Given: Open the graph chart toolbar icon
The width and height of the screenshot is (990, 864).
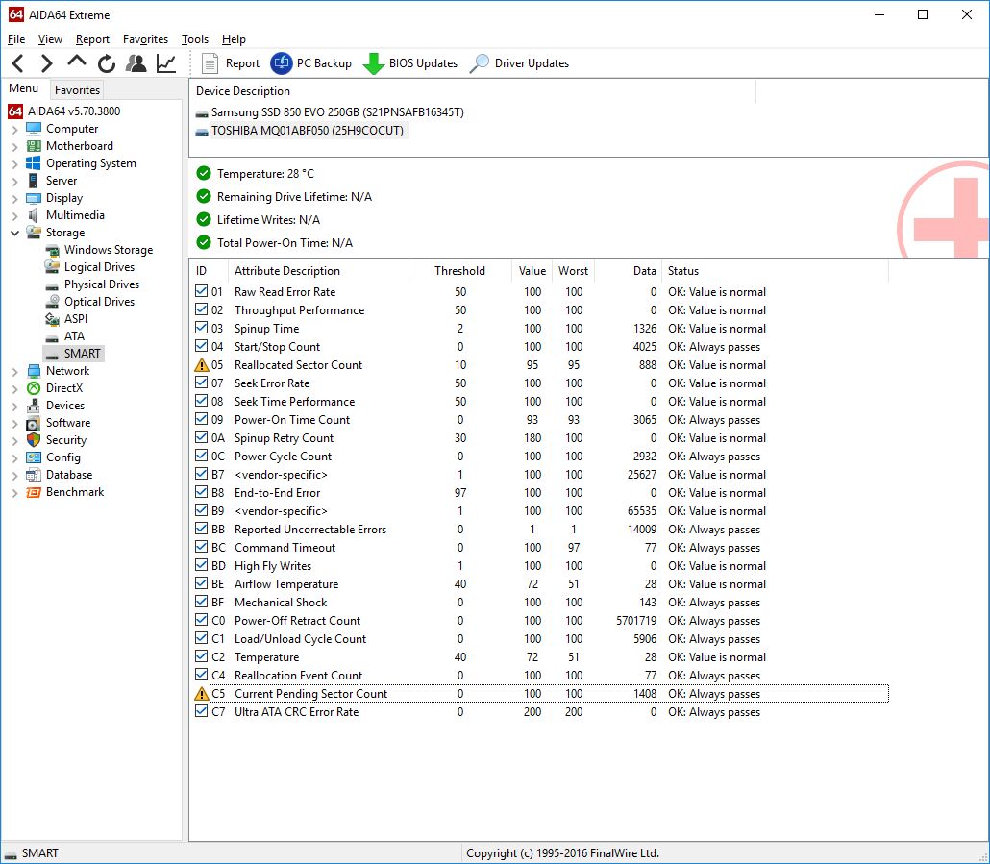Looking at the screenshot, I should (166, 63).
